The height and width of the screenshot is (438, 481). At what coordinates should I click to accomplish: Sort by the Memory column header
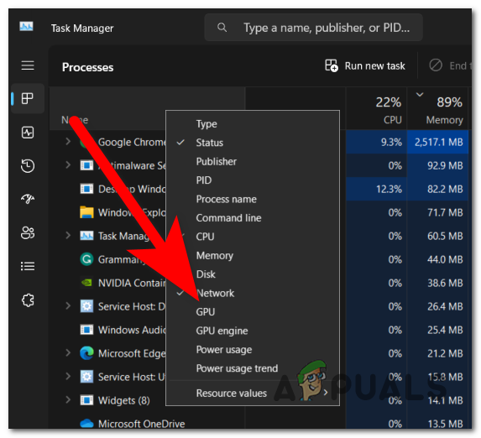pyautogui.click(x=437, y=108)
